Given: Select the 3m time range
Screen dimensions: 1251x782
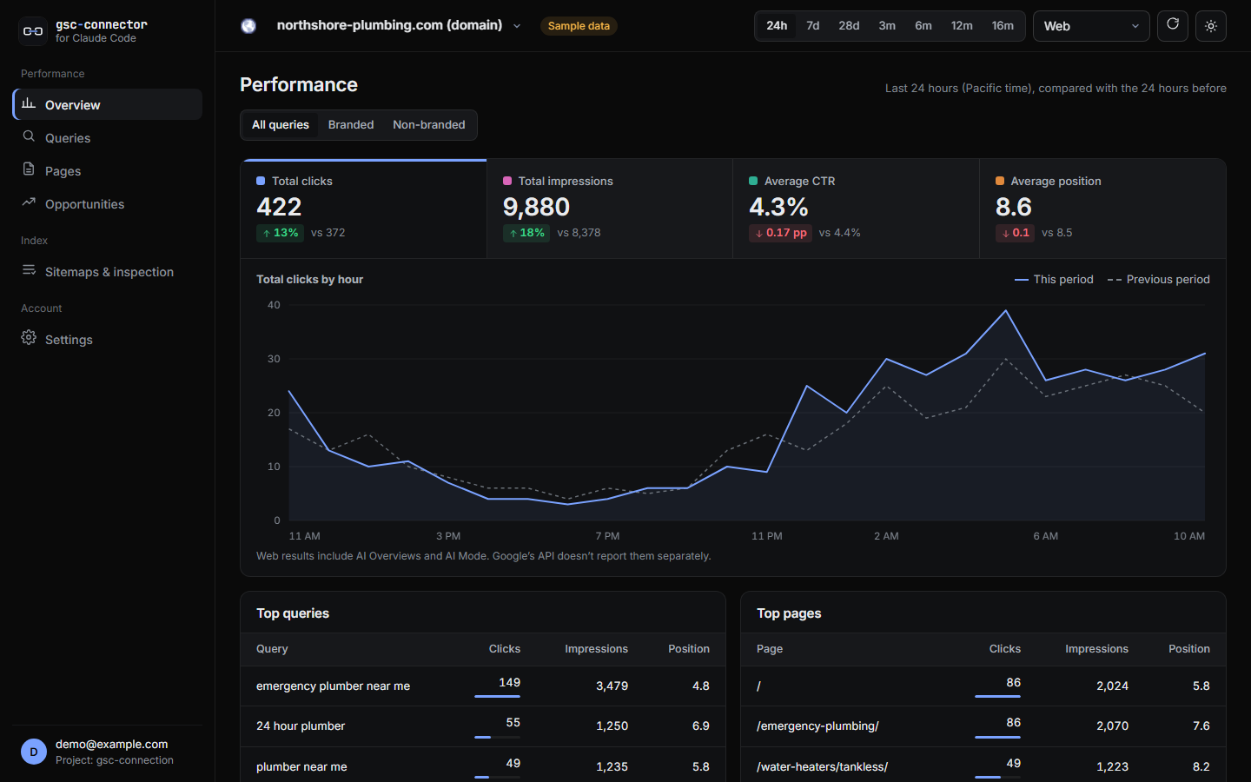Looking at the screenshot, I should click(x=887, y=26).
